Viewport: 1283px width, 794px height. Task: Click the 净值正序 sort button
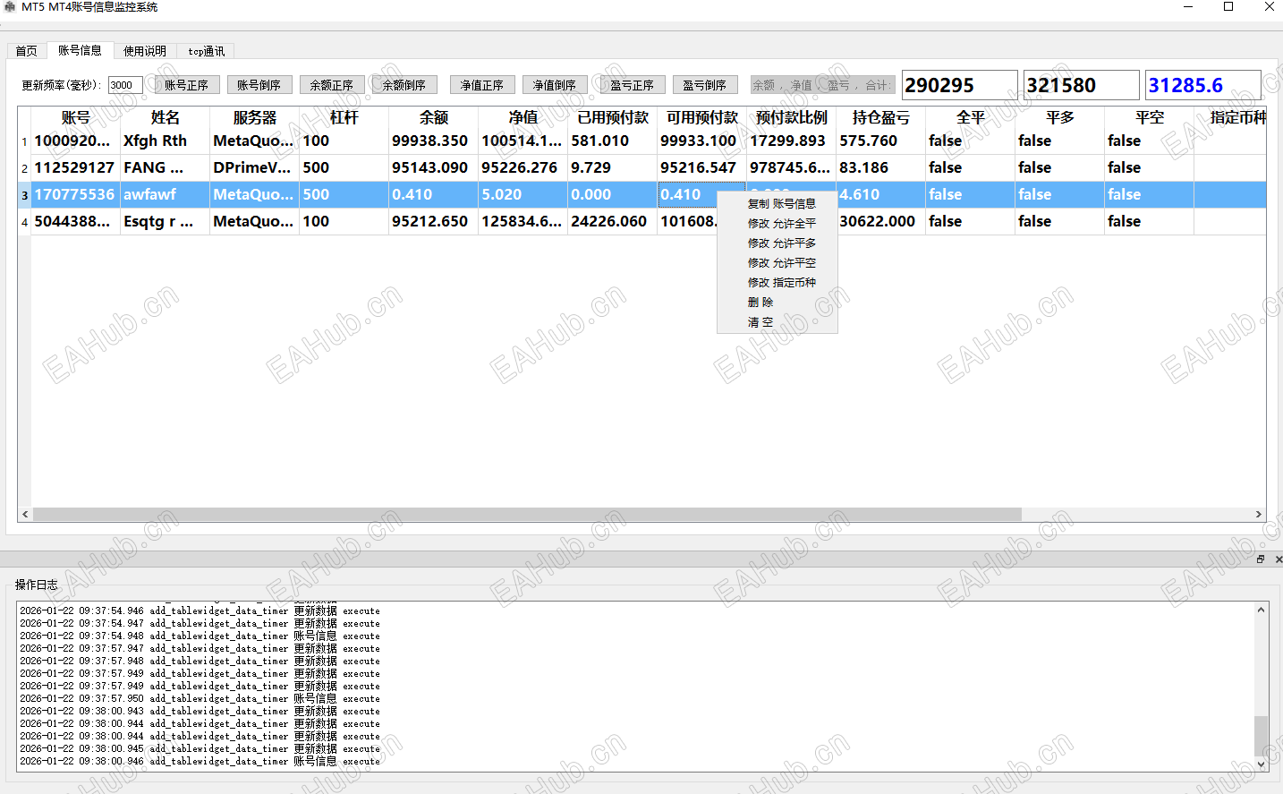(481, 84)
